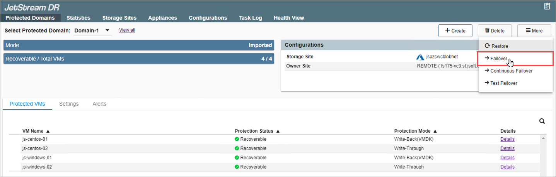Open Details link for js-centos-02
The height and width of the screenshot is (177, 556).
pyautogui.click(x=507, y=148)
